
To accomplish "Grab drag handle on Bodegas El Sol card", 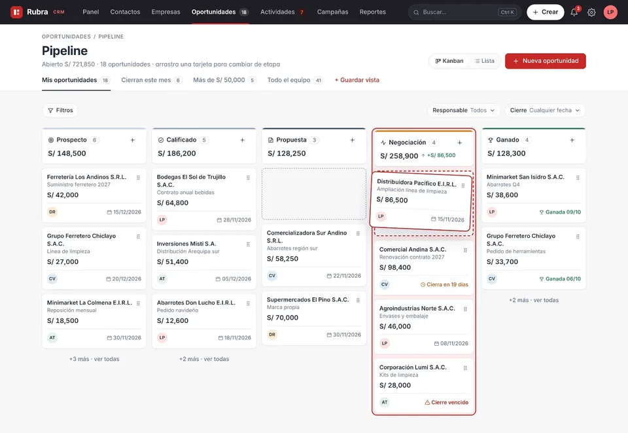I will tap(248, 178).
